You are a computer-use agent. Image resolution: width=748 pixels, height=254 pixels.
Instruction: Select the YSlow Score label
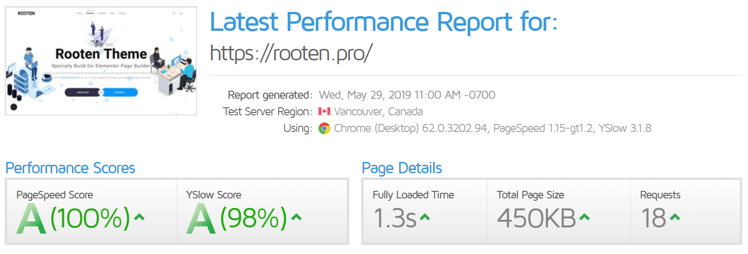coord(214,195)
